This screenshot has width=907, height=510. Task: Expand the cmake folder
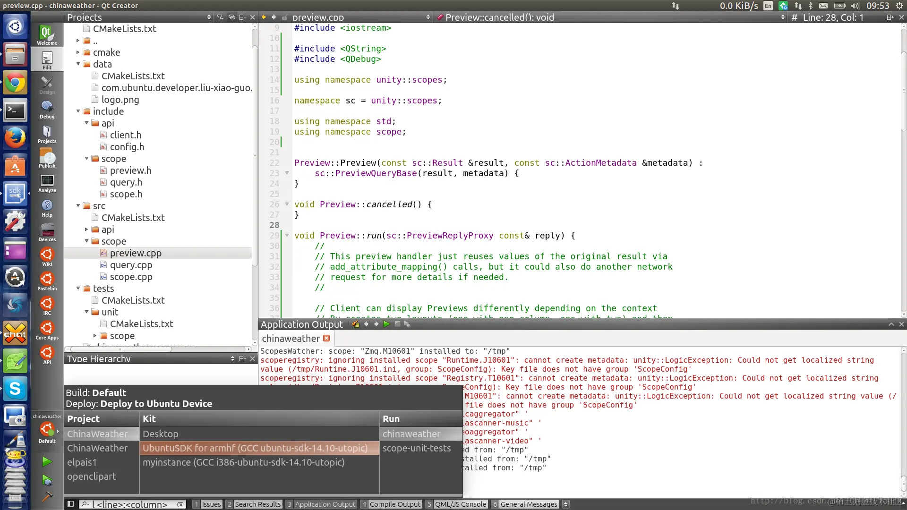coord(78,52)
